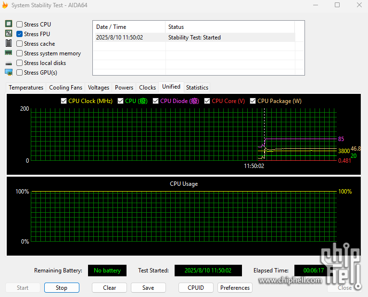Image resolution: width=368 pixels, height=297 pixels.
Task: Click the monitor icon beside Stress GPU(s)
Action: click(9, 72)
